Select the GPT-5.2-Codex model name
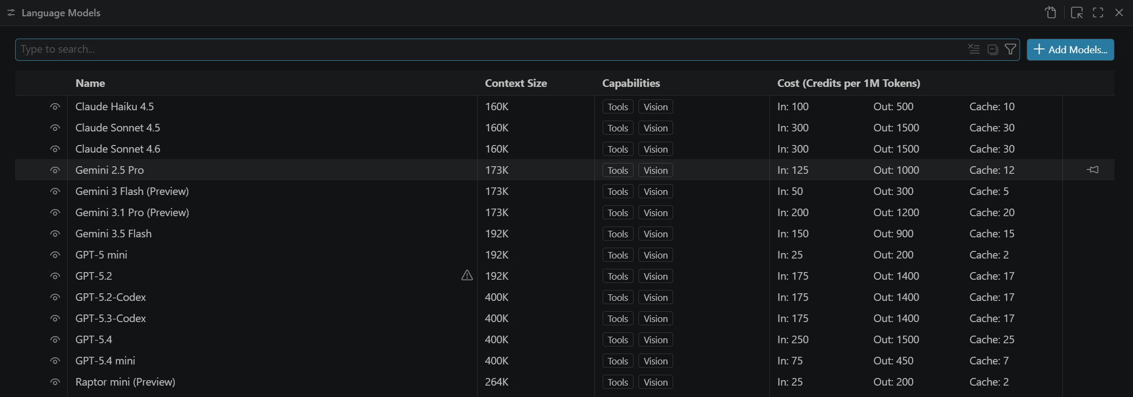 (111, 297)
